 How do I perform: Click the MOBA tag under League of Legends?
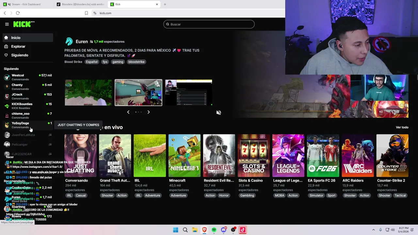pyautogui.click(x=280, y=196)
